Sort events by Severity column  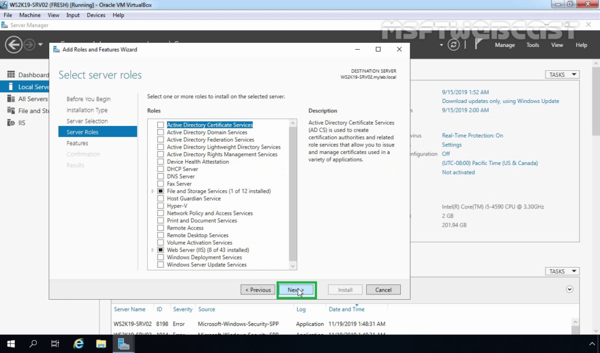[183, 309]
